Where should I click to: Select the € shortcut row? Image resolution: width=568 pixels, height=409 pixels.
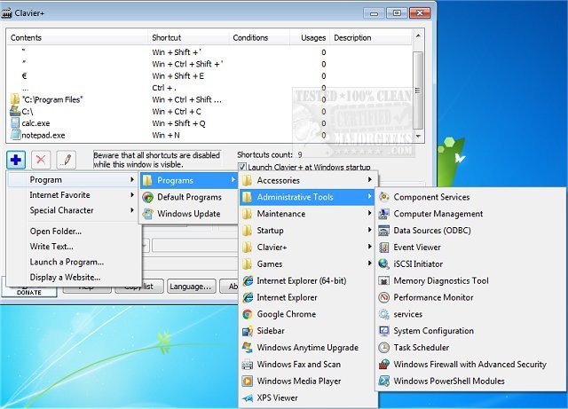[209, 76]
